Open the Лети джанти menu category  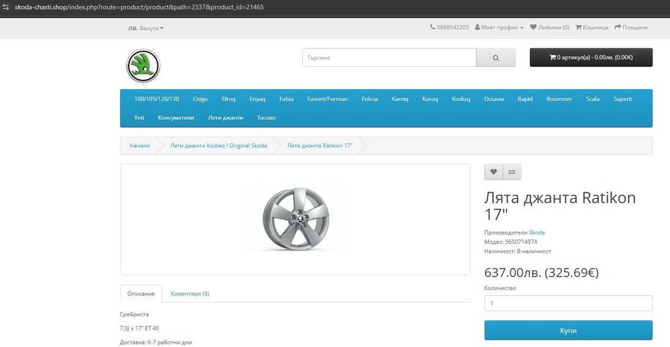226,117
